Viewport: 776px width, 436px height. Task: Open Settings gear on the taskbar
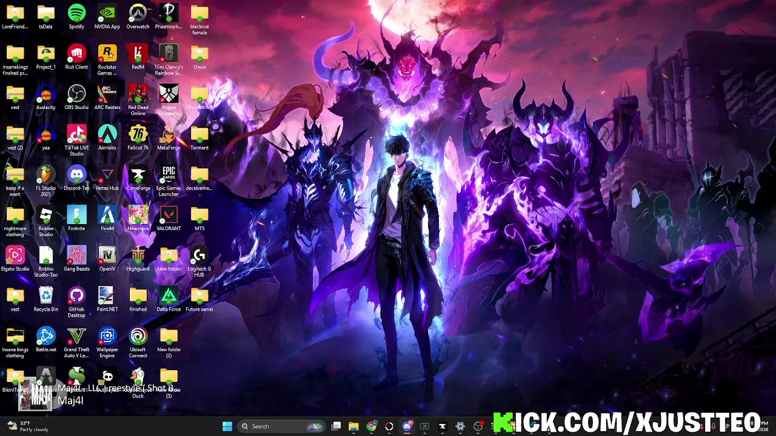tap(460, 426)
